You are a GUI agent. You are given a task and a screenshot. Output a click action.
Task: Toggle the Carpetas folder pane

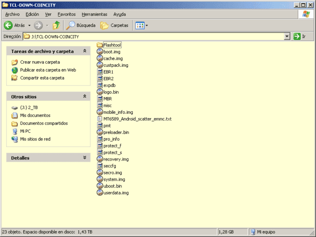(114, 25)
